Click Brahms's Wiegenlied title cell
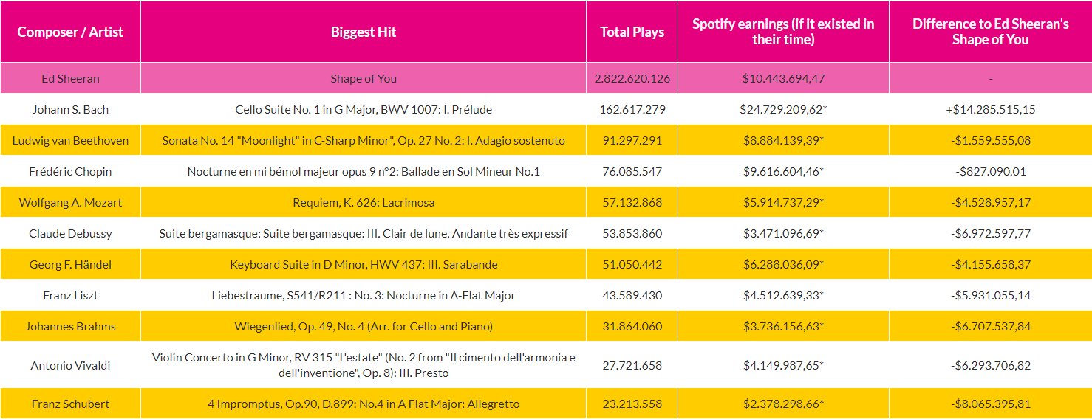 coord(364,326)
